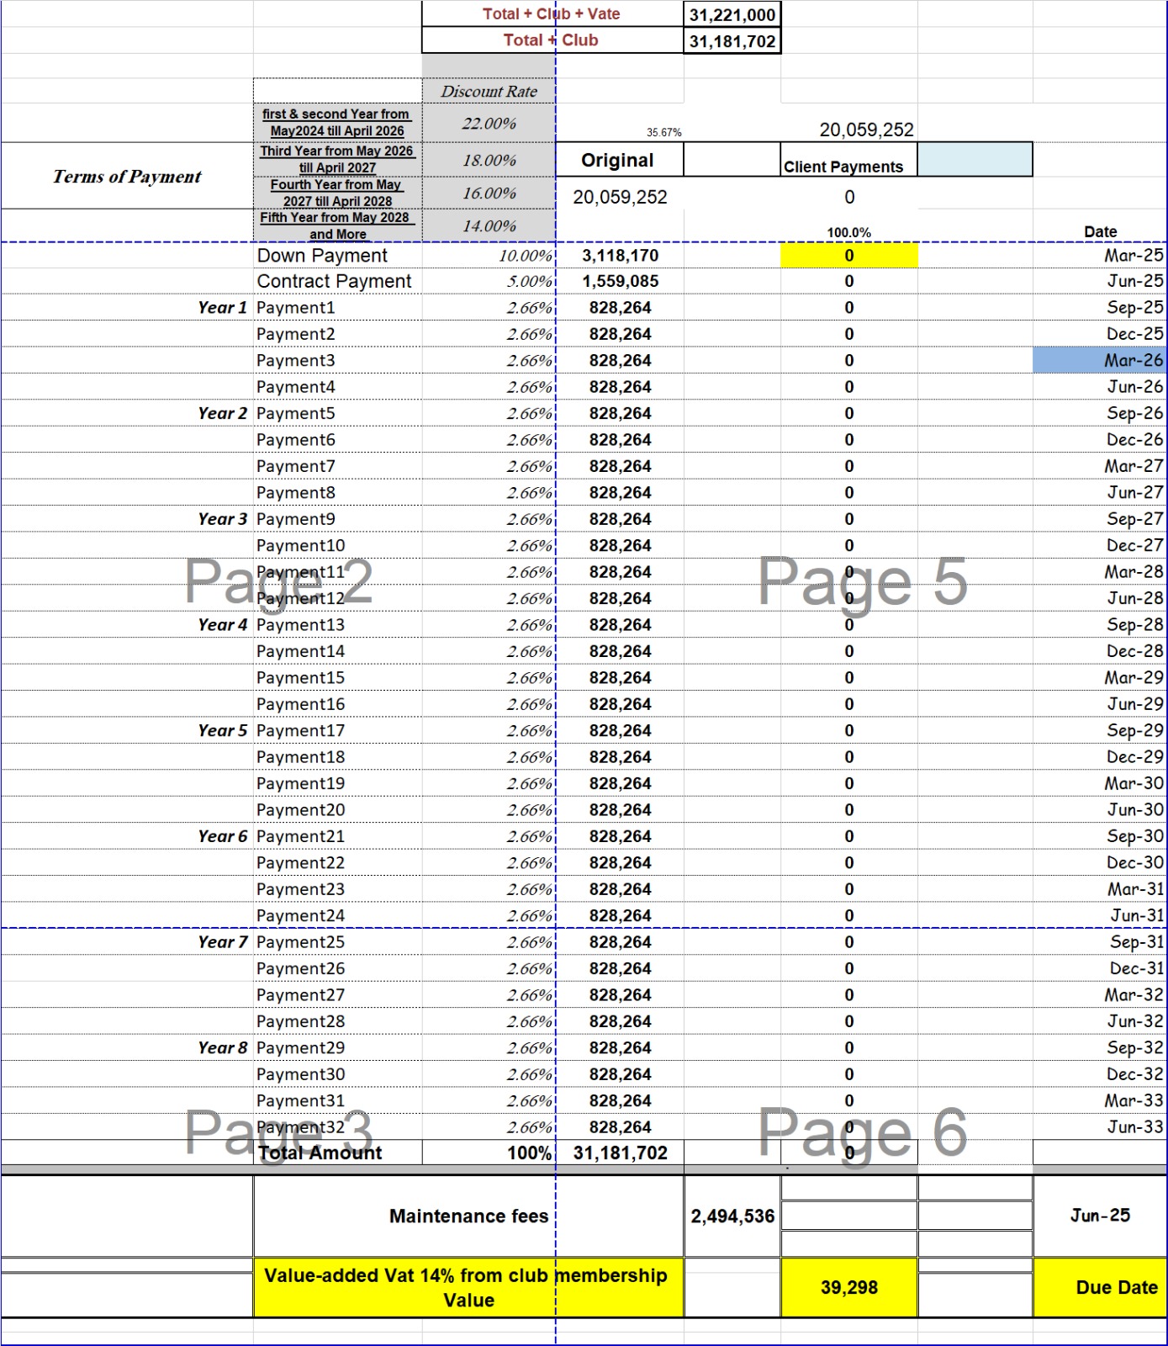
Task: Select the Down Payment amount 3,118,170
Action: [620, 256]
